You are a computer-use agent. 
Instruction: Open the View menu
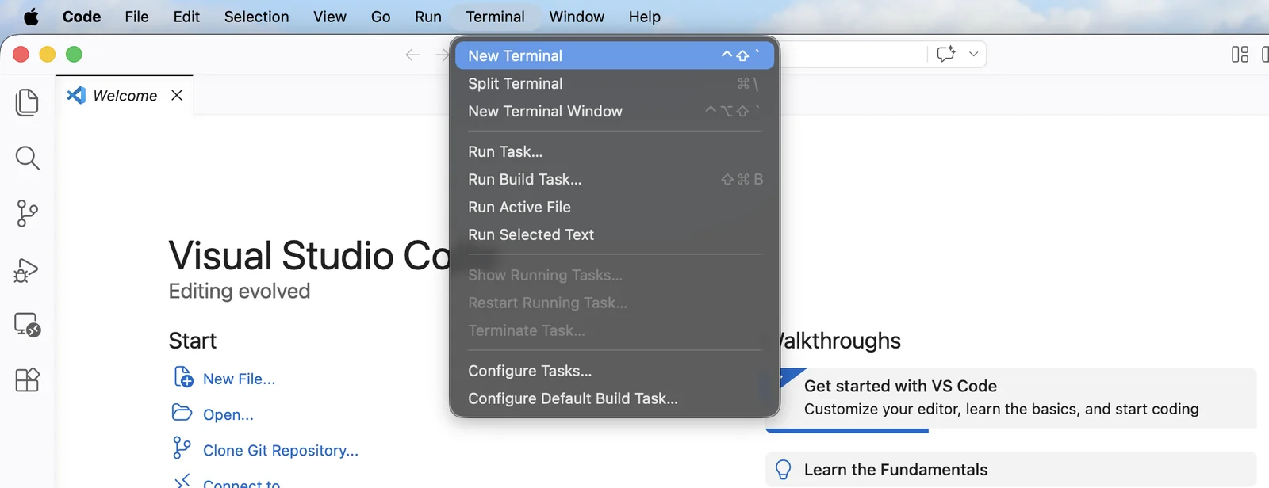329,17
